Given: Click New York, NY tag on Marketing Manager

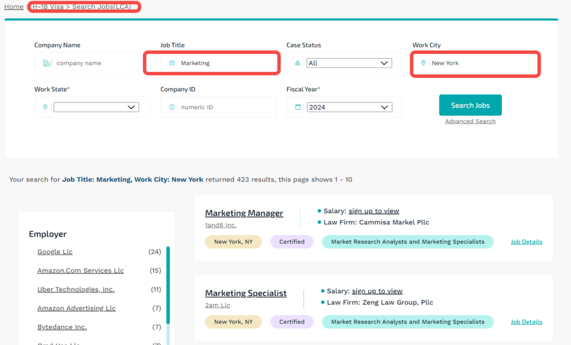Looking at the screenshot, I should pyautogui.click(x=234, y=242).
